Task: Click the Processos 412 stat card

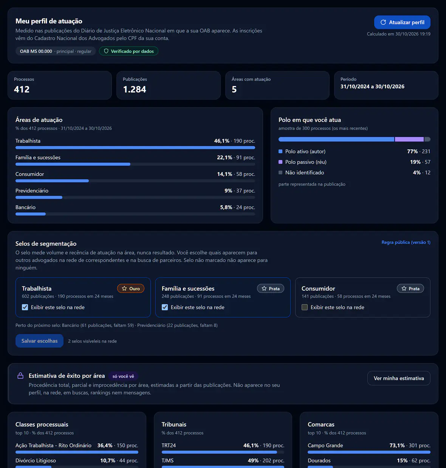Action: (x=60, y=85)
